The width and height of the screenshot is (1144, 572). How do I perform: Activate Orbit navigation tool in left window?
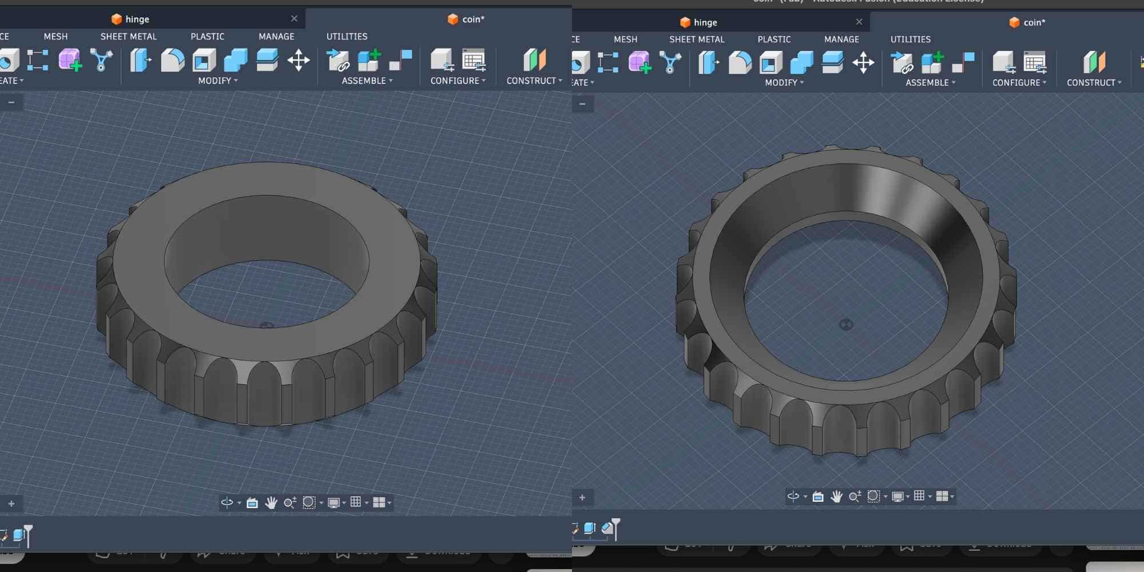(x=227, y=502)
